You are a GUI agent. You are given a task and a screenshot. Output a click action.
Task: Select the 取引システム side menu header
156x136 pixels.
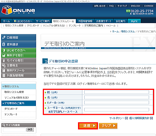pos(19,87)
